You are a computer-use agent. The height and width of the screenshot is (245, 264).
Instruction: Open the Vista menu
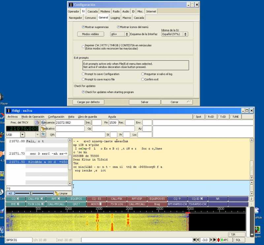click(71, 117)
